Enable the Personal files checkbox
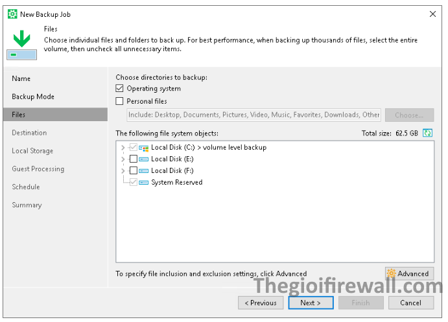448x322 pixels. point(119,101)
